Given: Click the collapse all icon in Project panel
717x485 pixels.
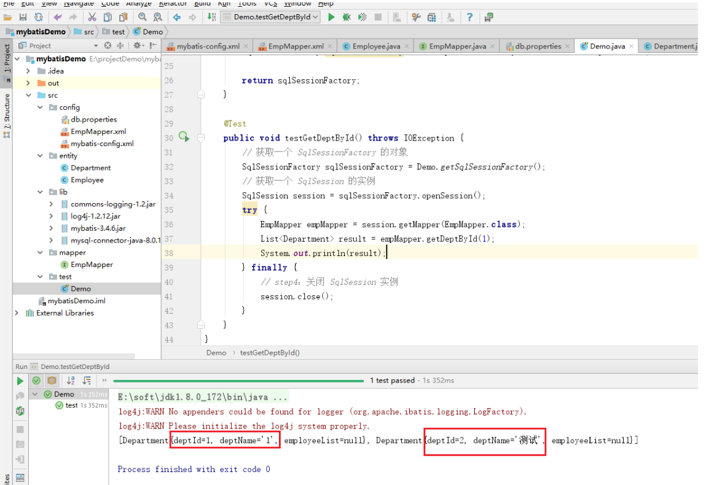Looking at the screenshot, I should point(120,45).
